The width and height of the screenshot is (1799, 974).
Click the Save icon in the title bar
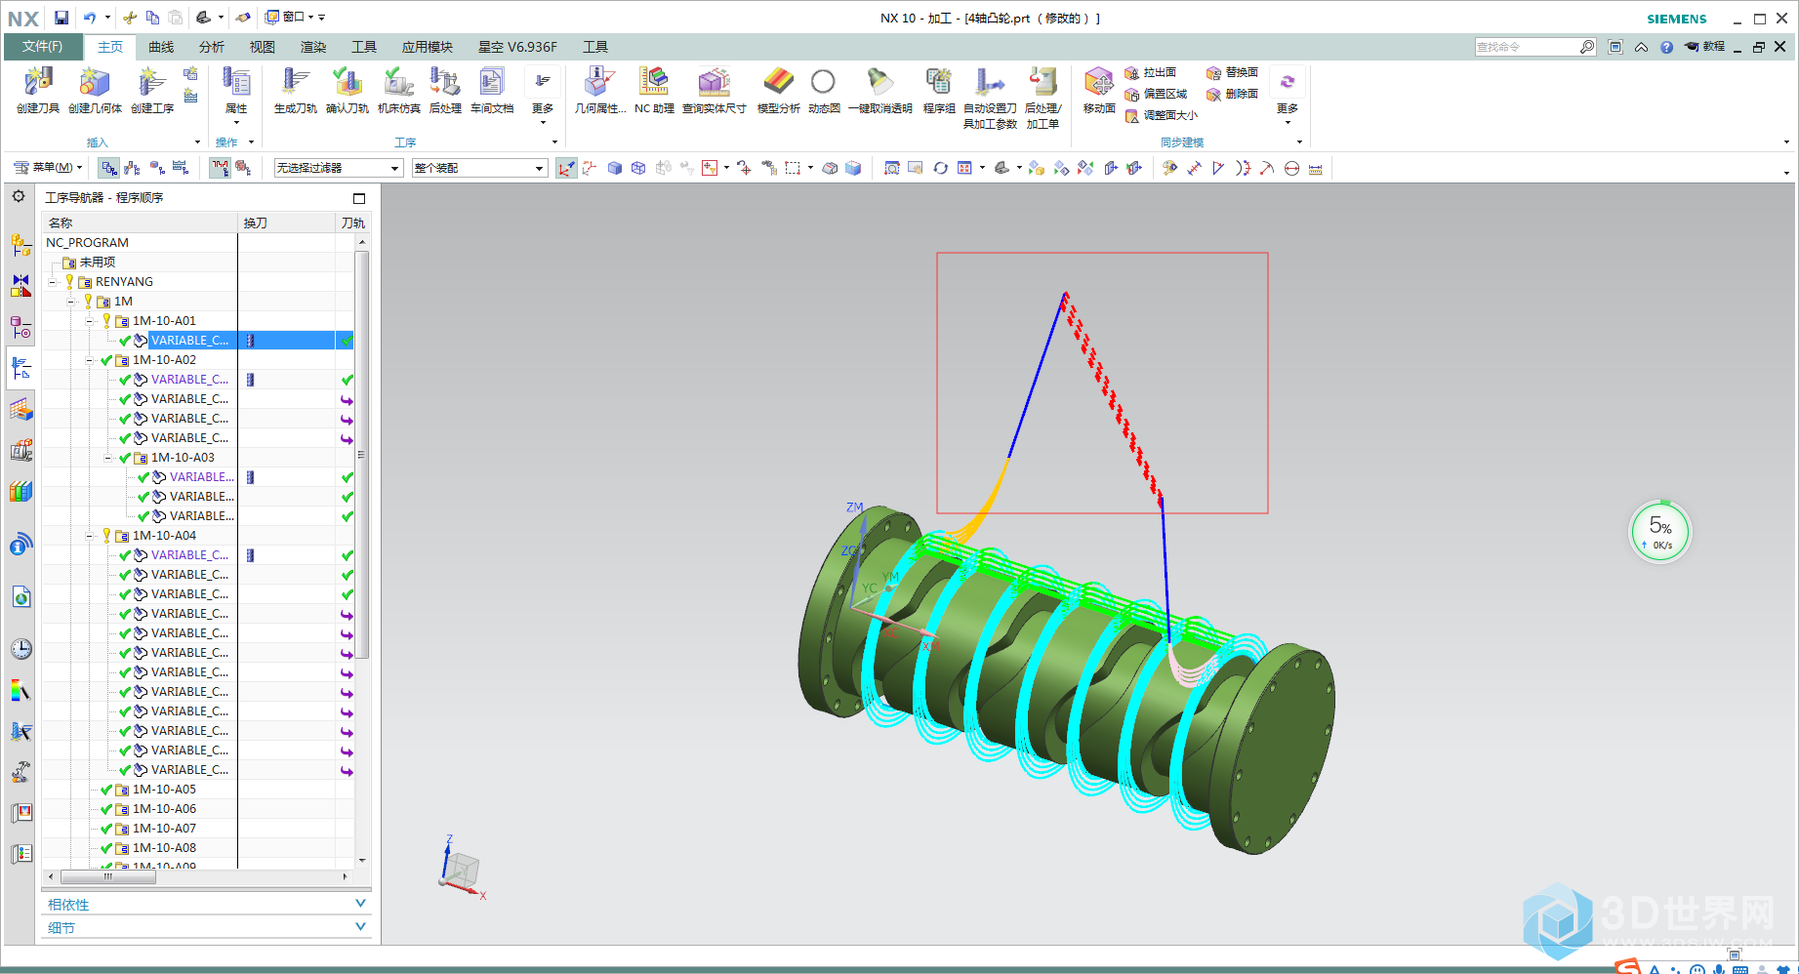pos(61,18)
